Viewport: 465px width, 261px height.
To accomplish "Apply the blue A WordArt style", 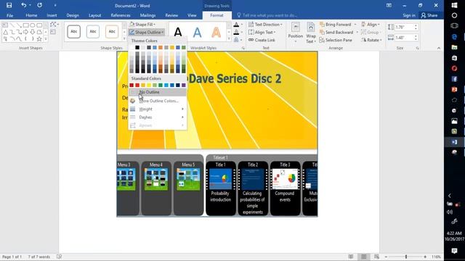I will click(x=197, y=32).
